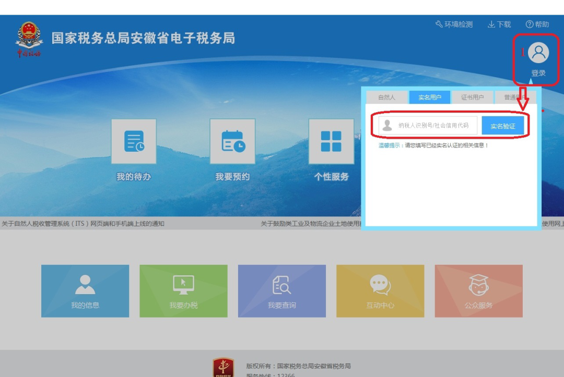Open the 我要查询 purple tile
Viewport: 564px width, 377px height.
[x=282, y=291]
